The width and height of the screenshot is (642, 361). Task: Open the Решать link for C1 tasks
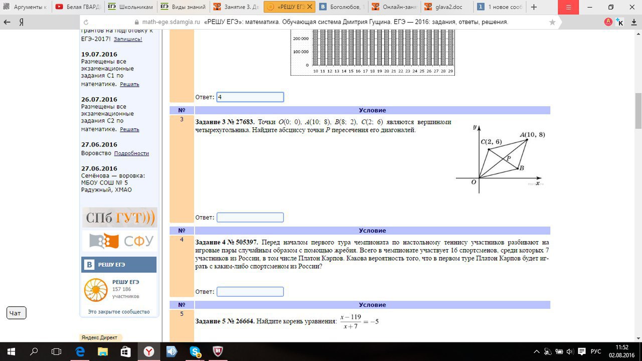point(129,84)
